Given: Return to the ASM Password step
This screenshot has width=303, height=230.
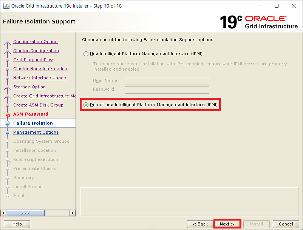Looking at the screenshot, I should 31,114.
